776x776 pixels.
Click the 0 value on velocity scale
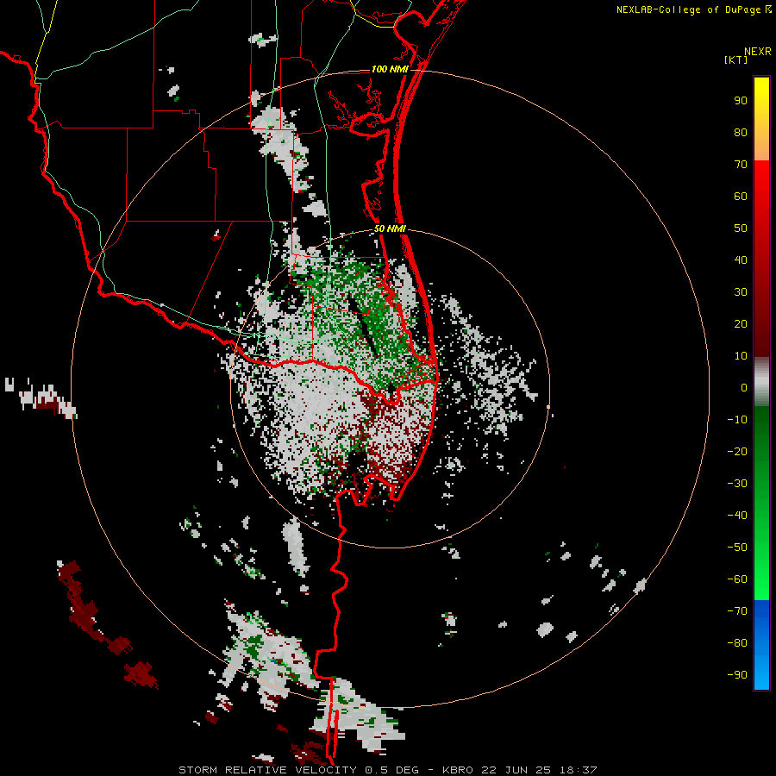tap(744, 387)
